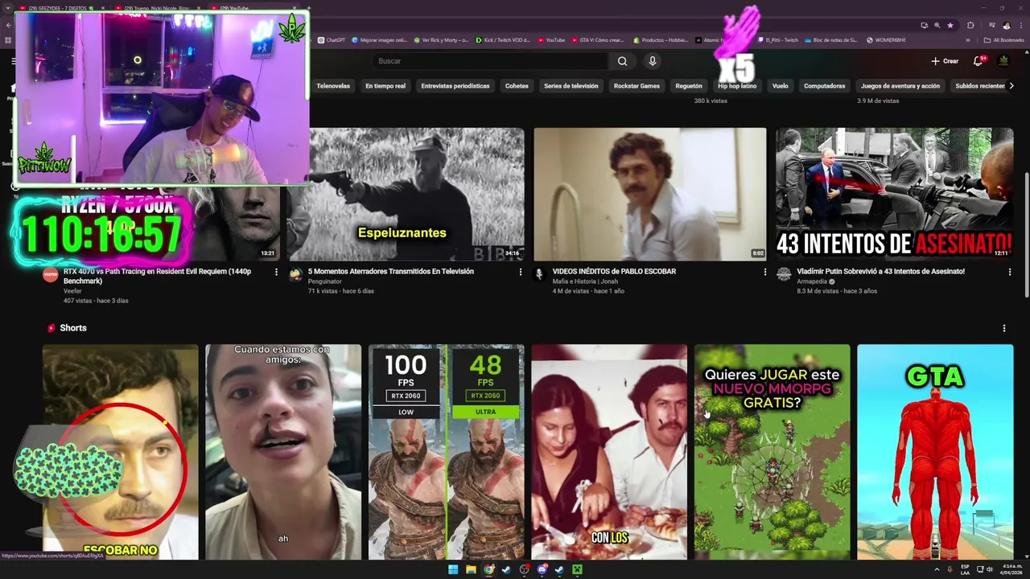Open the 5 Momentos Aterradores video thumbnail
The height and width of the screenshot is (579, 1030).
pyautogui.click(x=406, y=194)
